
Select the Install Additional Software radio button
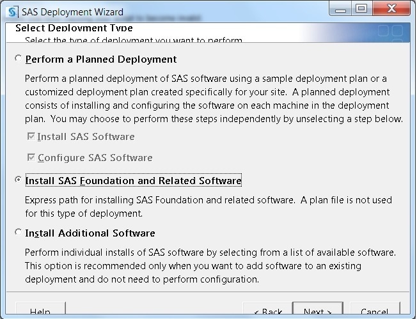(x=18, y=233)
